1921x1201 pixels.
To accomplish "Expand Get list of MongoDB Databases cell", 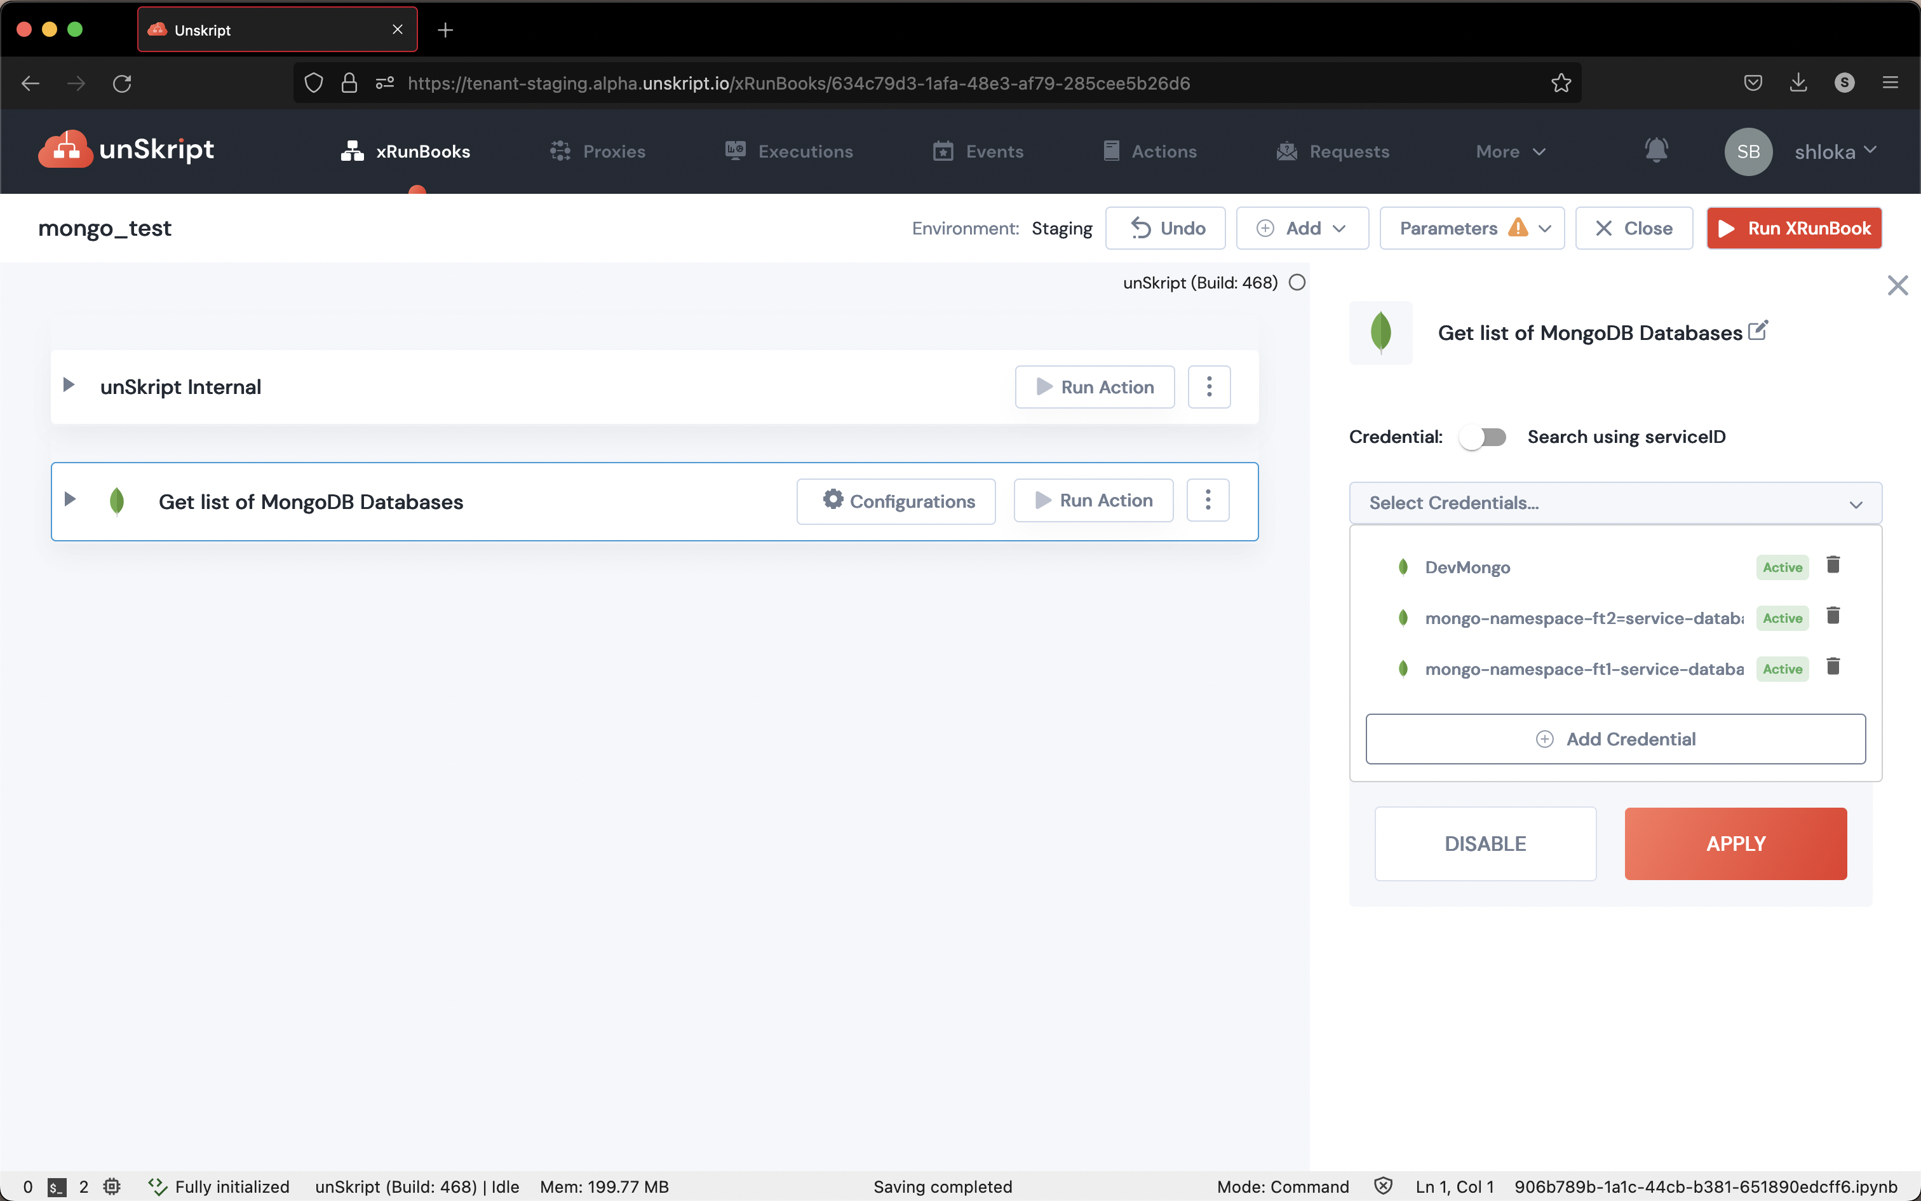I will 70,499.
